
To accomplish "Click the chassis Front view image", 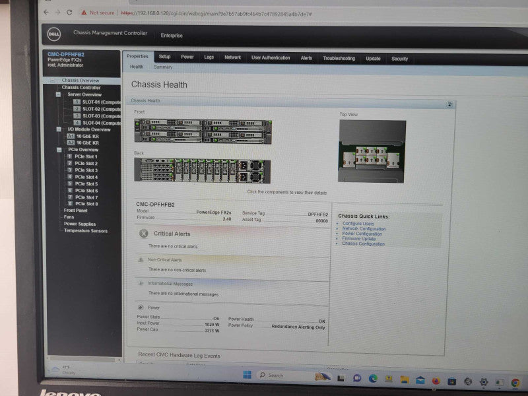I will click(x=203, y=131).
